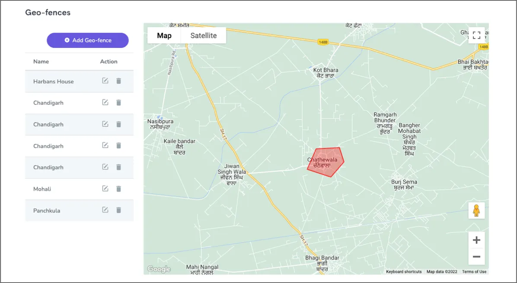Open Keyboard shortcuts for map

pyautogui.click(x=404, y=272)
